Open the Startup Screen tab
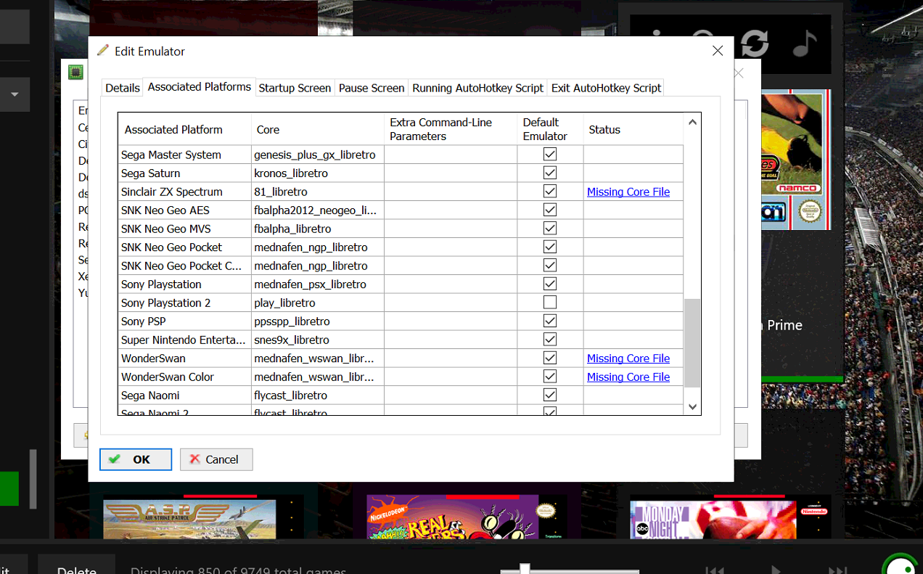923x574 pixels. click(x=295, y=88)
